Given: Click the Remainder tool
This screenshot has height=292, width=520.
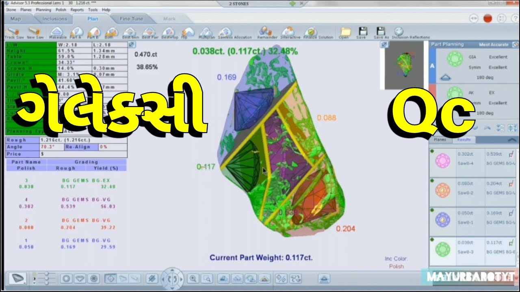Looking at the screenshot, I should point(267,33).
